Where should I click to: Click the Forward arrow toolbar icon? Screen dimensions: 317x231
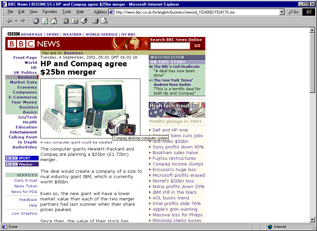(23, 21)
